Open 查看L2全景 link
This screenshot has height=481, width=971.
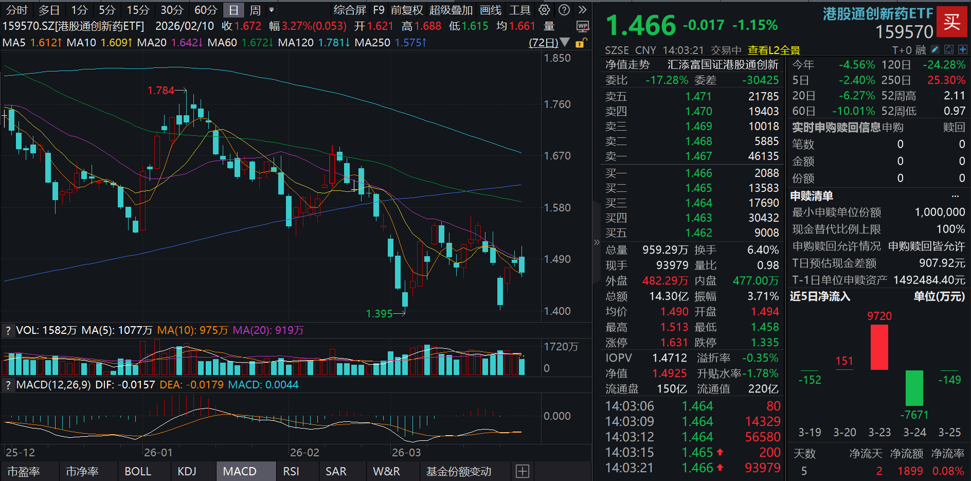pyautogui.click(x=774, y=50)
